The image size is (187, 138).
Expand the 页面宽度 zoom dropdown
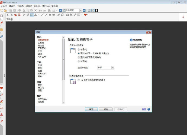pyautogui.click(x=81, y=10)
